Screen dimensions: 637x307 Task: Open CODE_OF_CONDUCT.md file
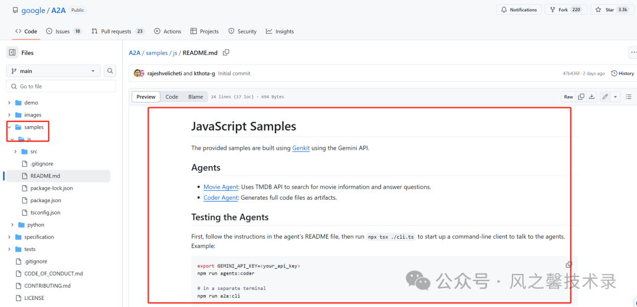tap(53, 273)
